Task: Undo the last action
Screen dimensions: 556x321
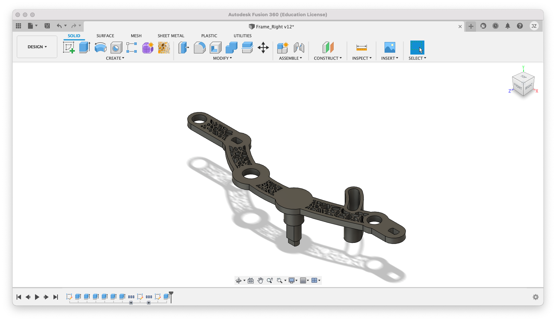Action: [59, 26]
